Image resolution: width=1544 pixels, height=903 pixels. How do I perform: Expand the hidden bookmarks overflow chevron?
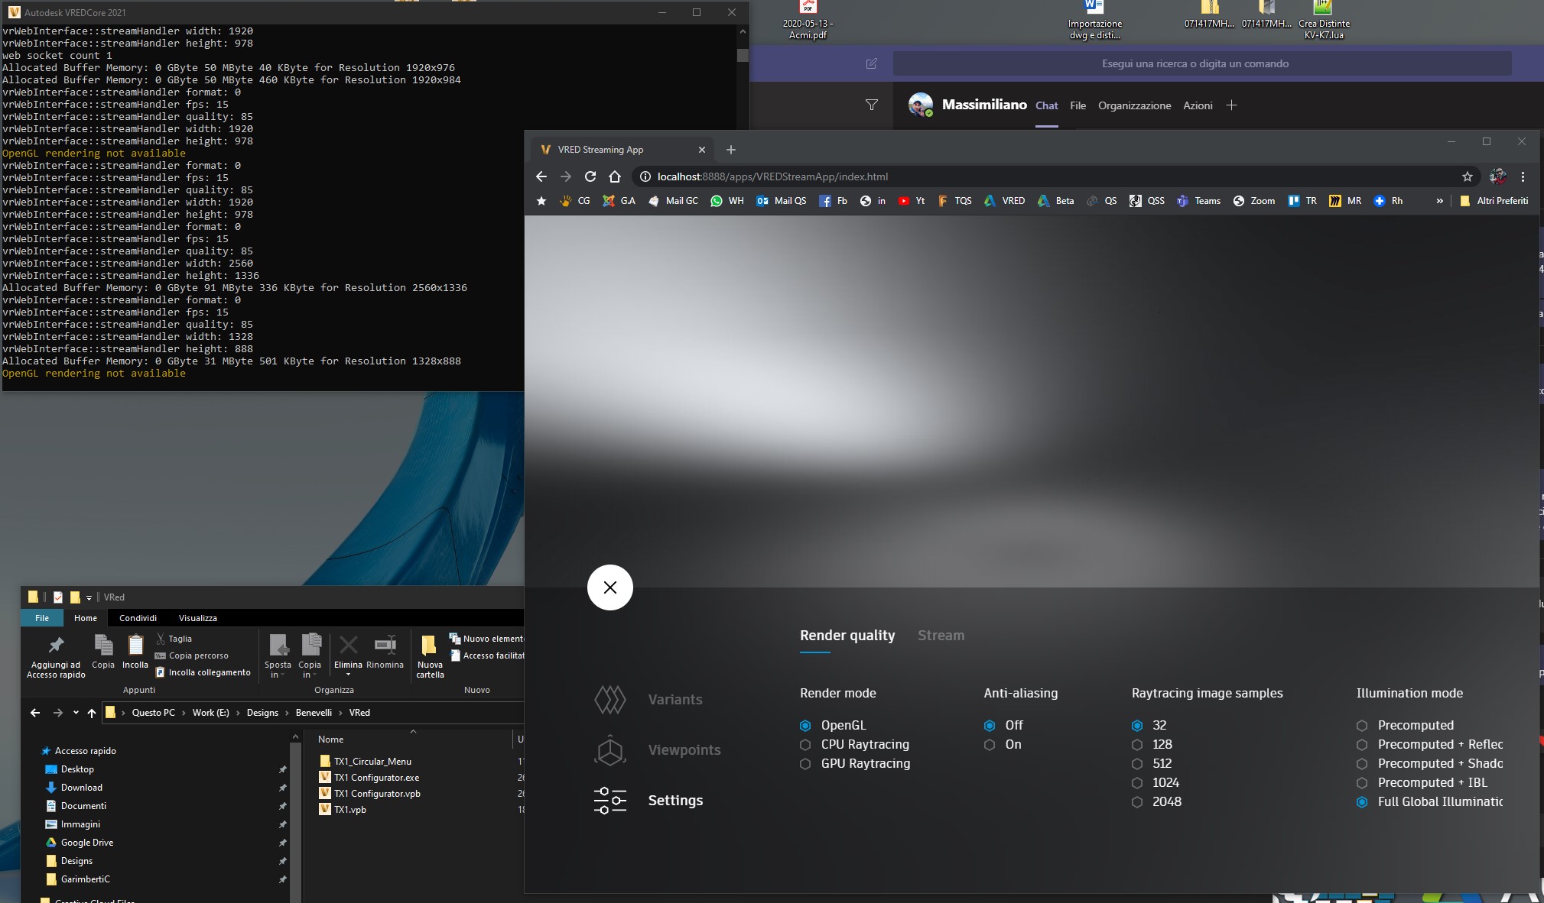click(1438, 201)
